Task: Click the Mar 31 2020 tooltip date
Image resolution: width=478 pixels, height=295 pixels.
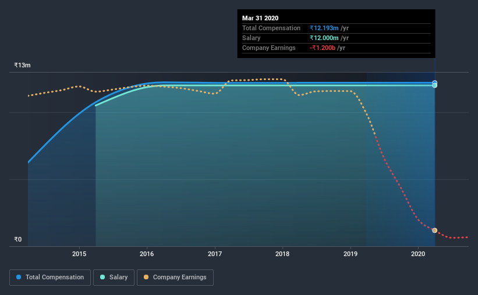Action: click(x=260, y=18)
